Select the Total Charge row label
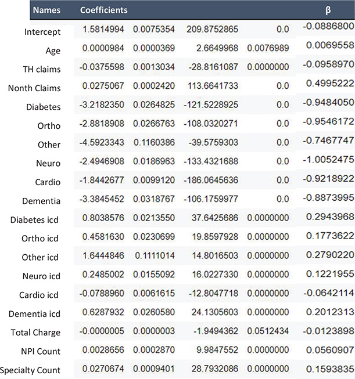This screenshot has height=379, width=355. tap(36, 332)
